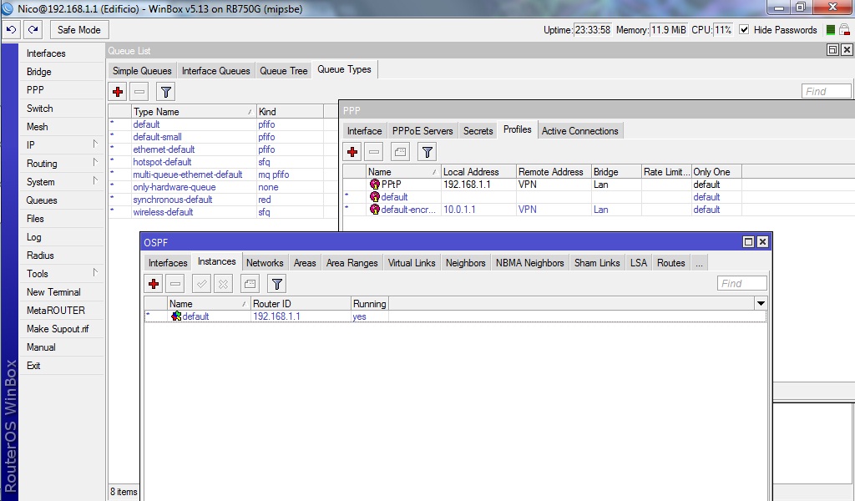The height and width of the screenshot is (501, 855).
Task: Switch to PPP Active Connections tab
Action: click(579, 131)
